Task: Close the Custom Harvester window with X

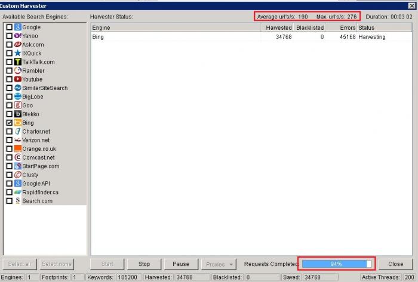Action: tap(411, 5)
